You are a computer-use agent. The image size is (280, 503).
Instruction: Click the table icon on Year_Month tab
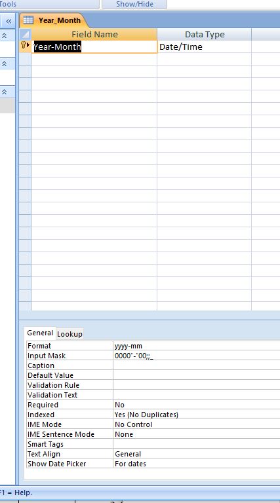[28, 20]
